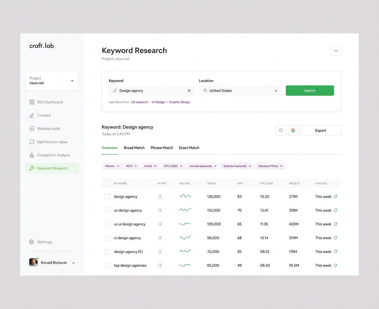The width and height of the screenshot is (379, 309).
Task: Open Settings in the sidebar
Action: coord(44,242)
